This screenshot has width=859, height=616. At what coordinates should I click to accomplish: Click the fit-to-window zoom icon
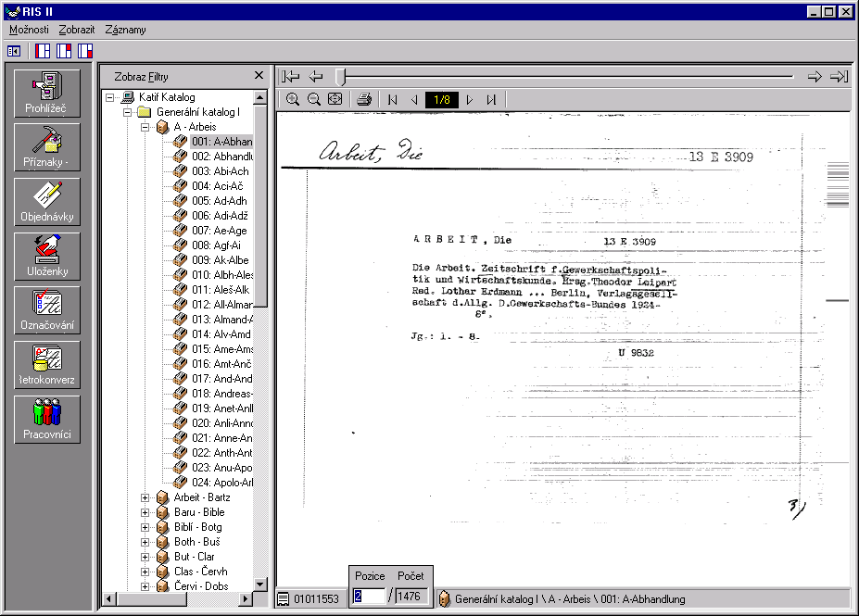click(335, 99)
